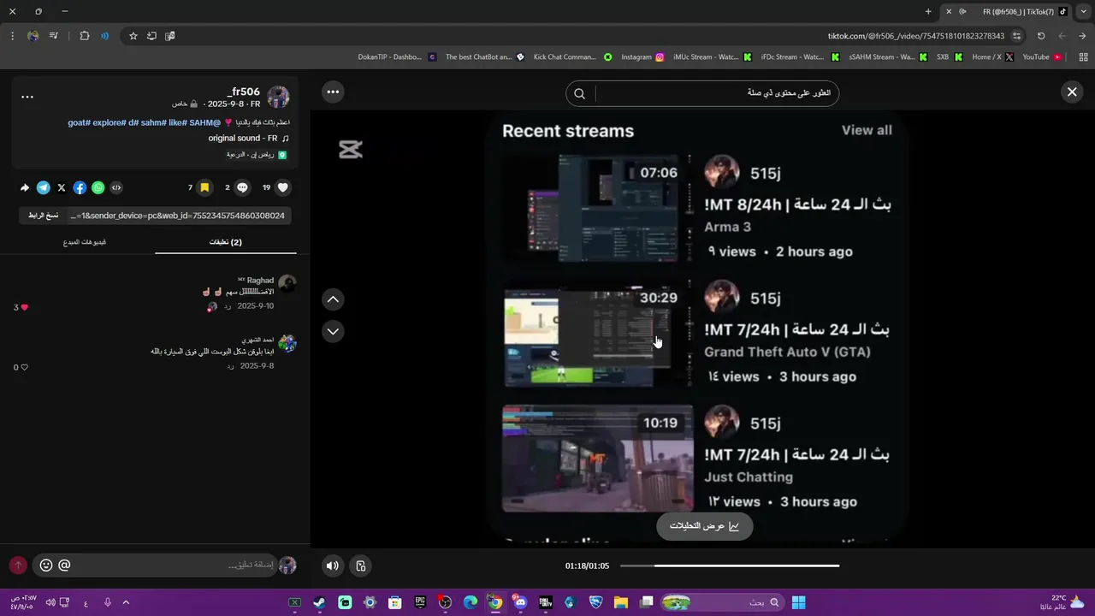
Task: Show hidden system tray icons
Action: (126, 602)
